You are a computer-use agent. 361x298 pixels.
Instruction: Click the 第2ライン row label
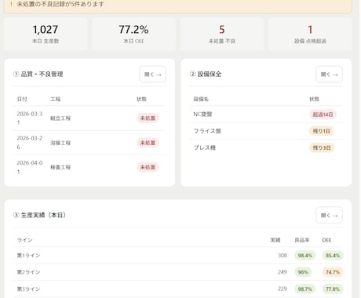coord(28,272)
